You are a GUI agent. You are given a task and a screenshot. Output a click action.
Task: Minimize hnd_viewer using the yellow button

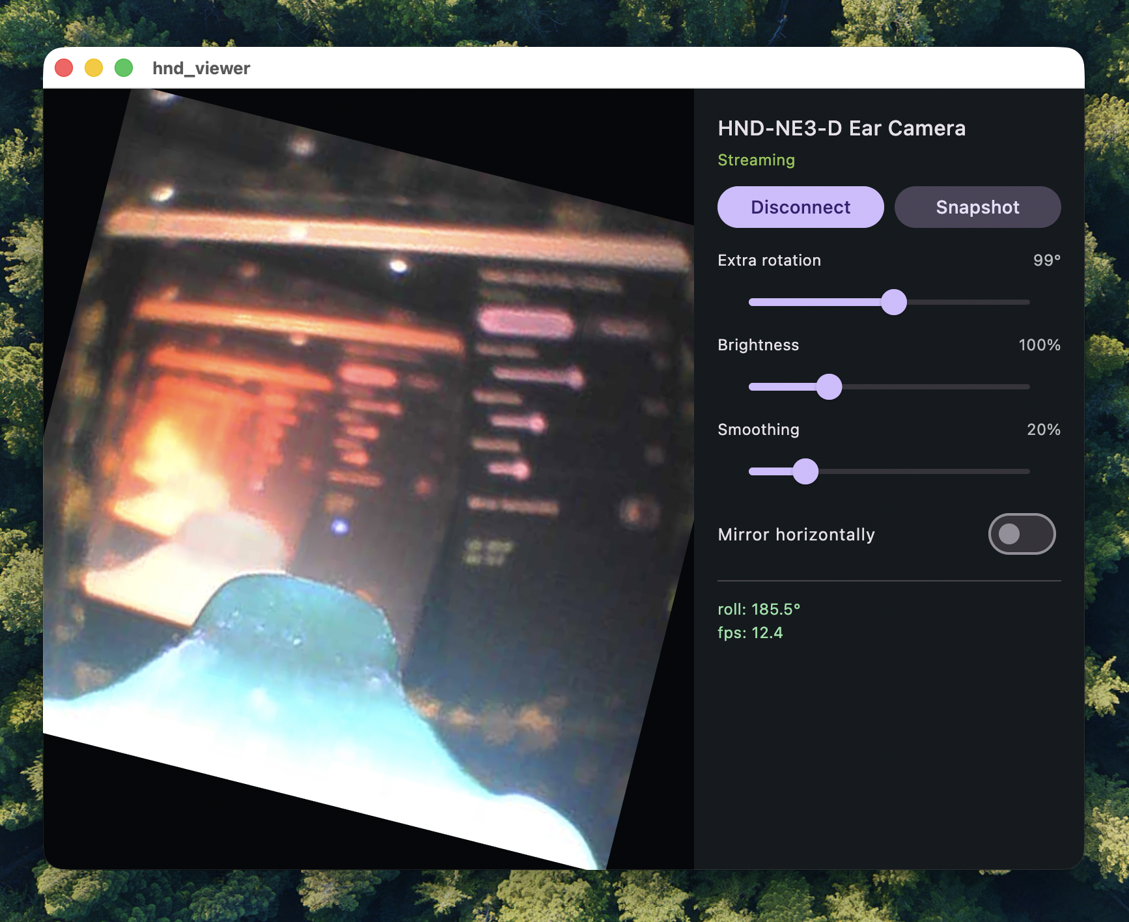94,68
